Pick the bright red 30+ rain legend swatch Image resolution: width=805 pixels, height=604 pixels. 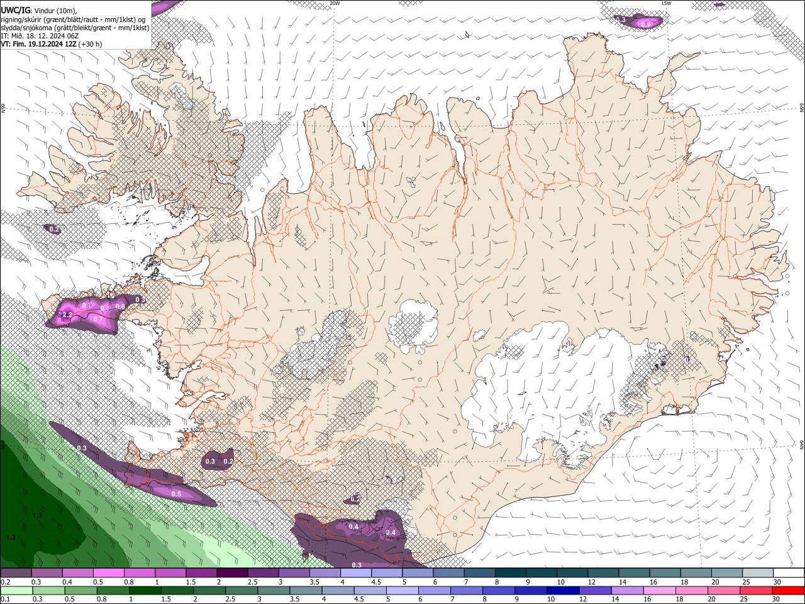pyautogui.click(x=788, y=591)
